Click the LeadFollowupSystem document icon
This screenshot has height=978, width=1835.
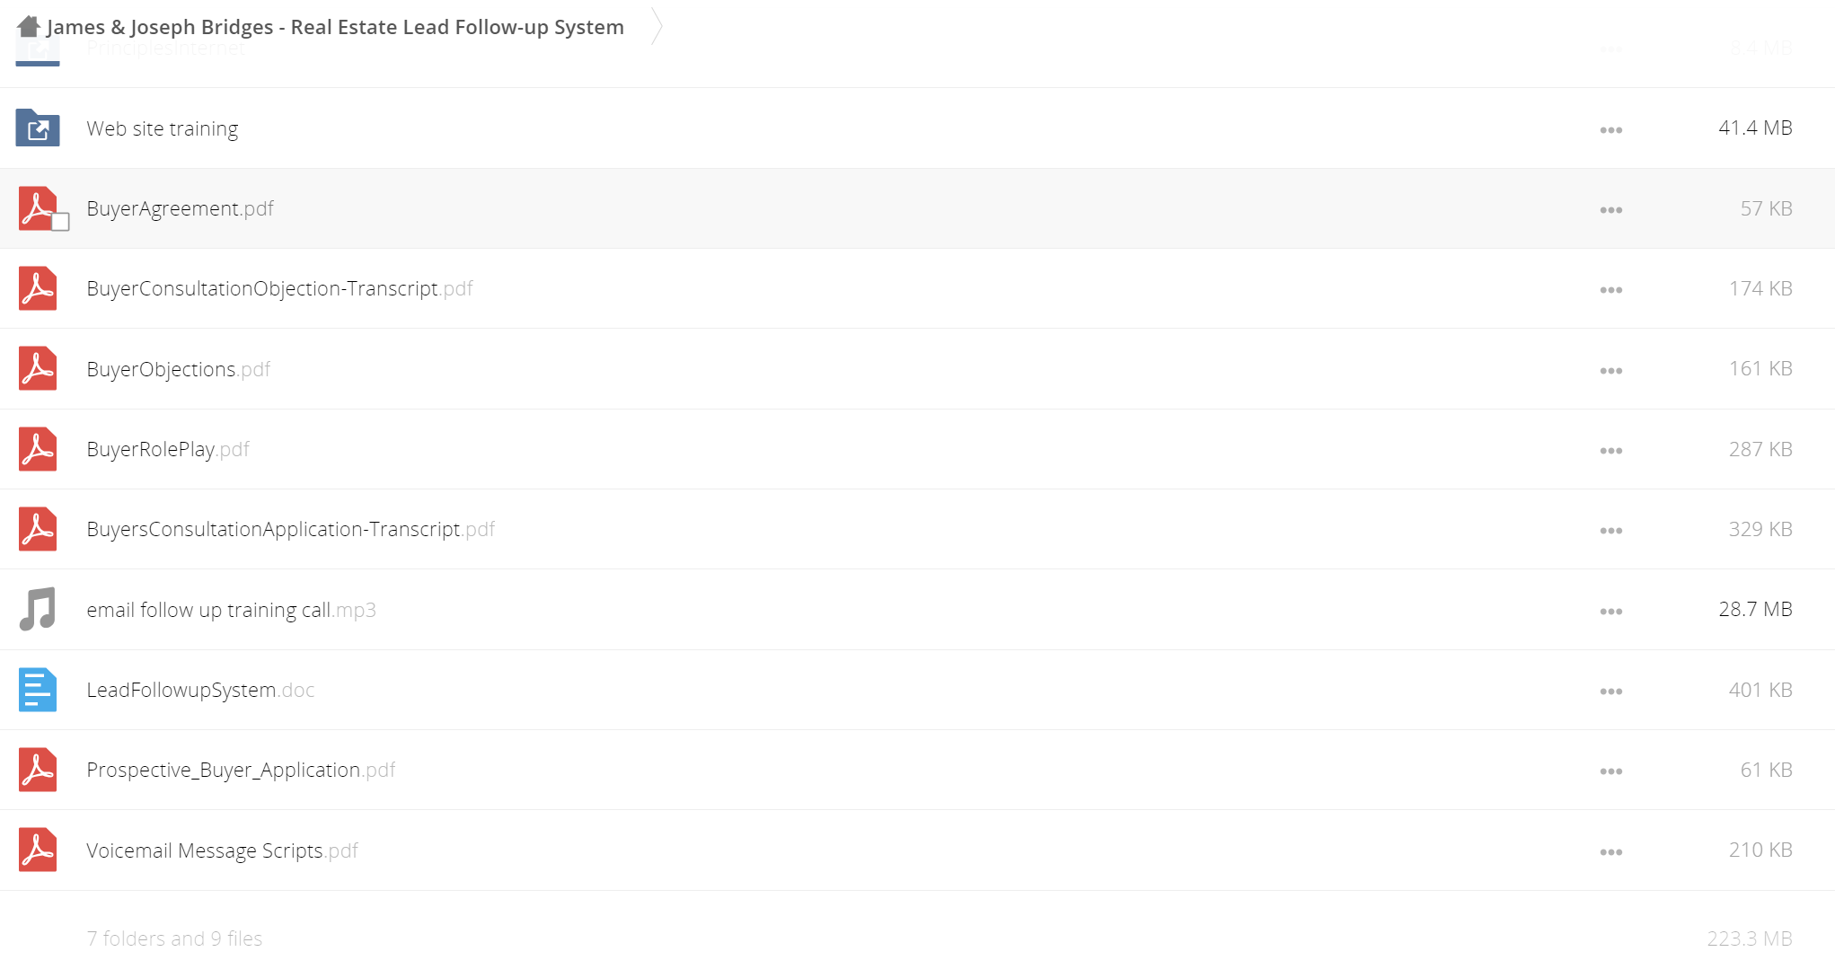pos(38,690)
